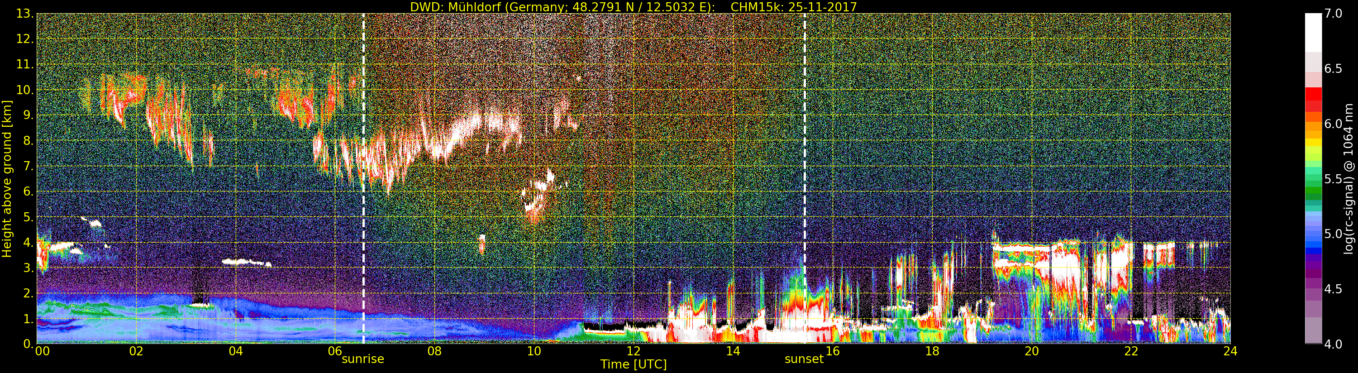Screen dimensions: 1358x373
Task: Click the "24" time axis tick label
Action: 1230,351
